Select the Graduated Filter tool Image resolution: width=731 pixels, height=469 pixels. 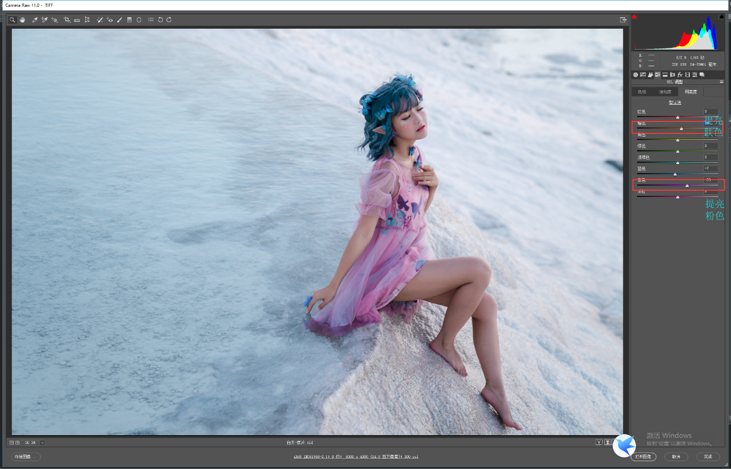click(129, 20)
